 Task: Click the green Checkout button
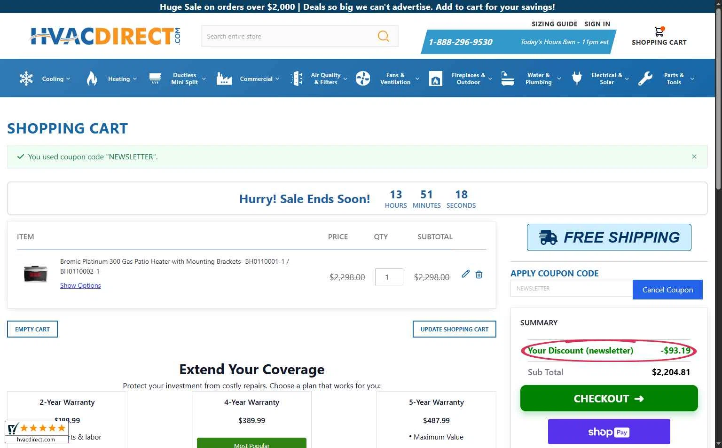coord(609,398)
